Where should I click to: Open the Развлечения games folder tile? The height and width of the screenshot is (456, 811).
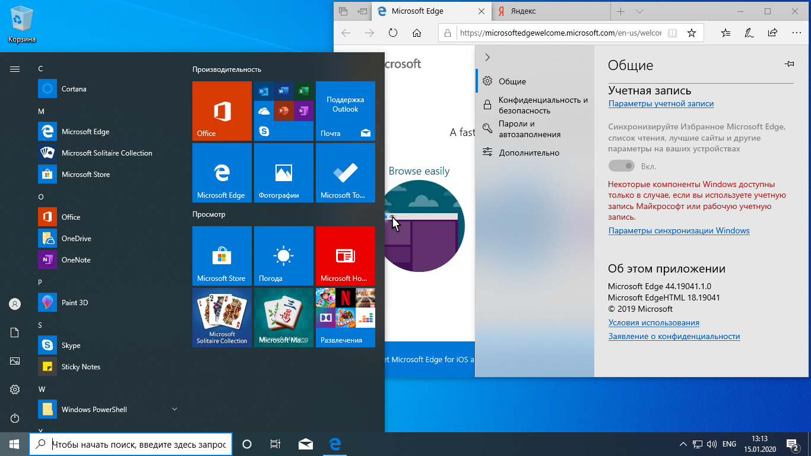[x=346, y=318]
